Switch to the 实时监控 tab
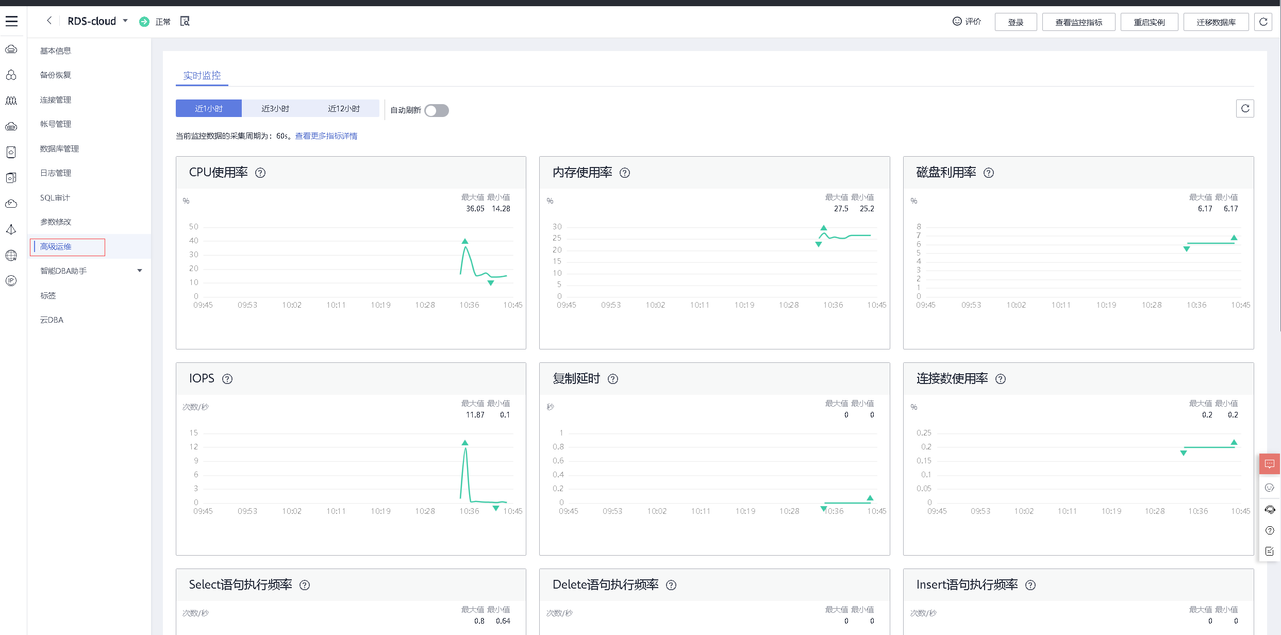Image resolution: width=1281 pixels, height=635 pixels. (x=202, y=76)
